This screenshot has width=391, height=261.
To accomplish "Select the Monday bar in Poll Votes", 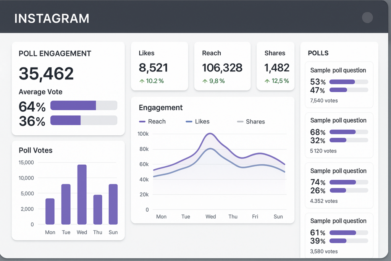I will 50,211.
